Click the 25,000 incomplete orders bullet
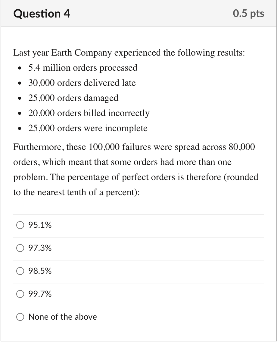This screenshot has height=342, width=277. (88, 128)
